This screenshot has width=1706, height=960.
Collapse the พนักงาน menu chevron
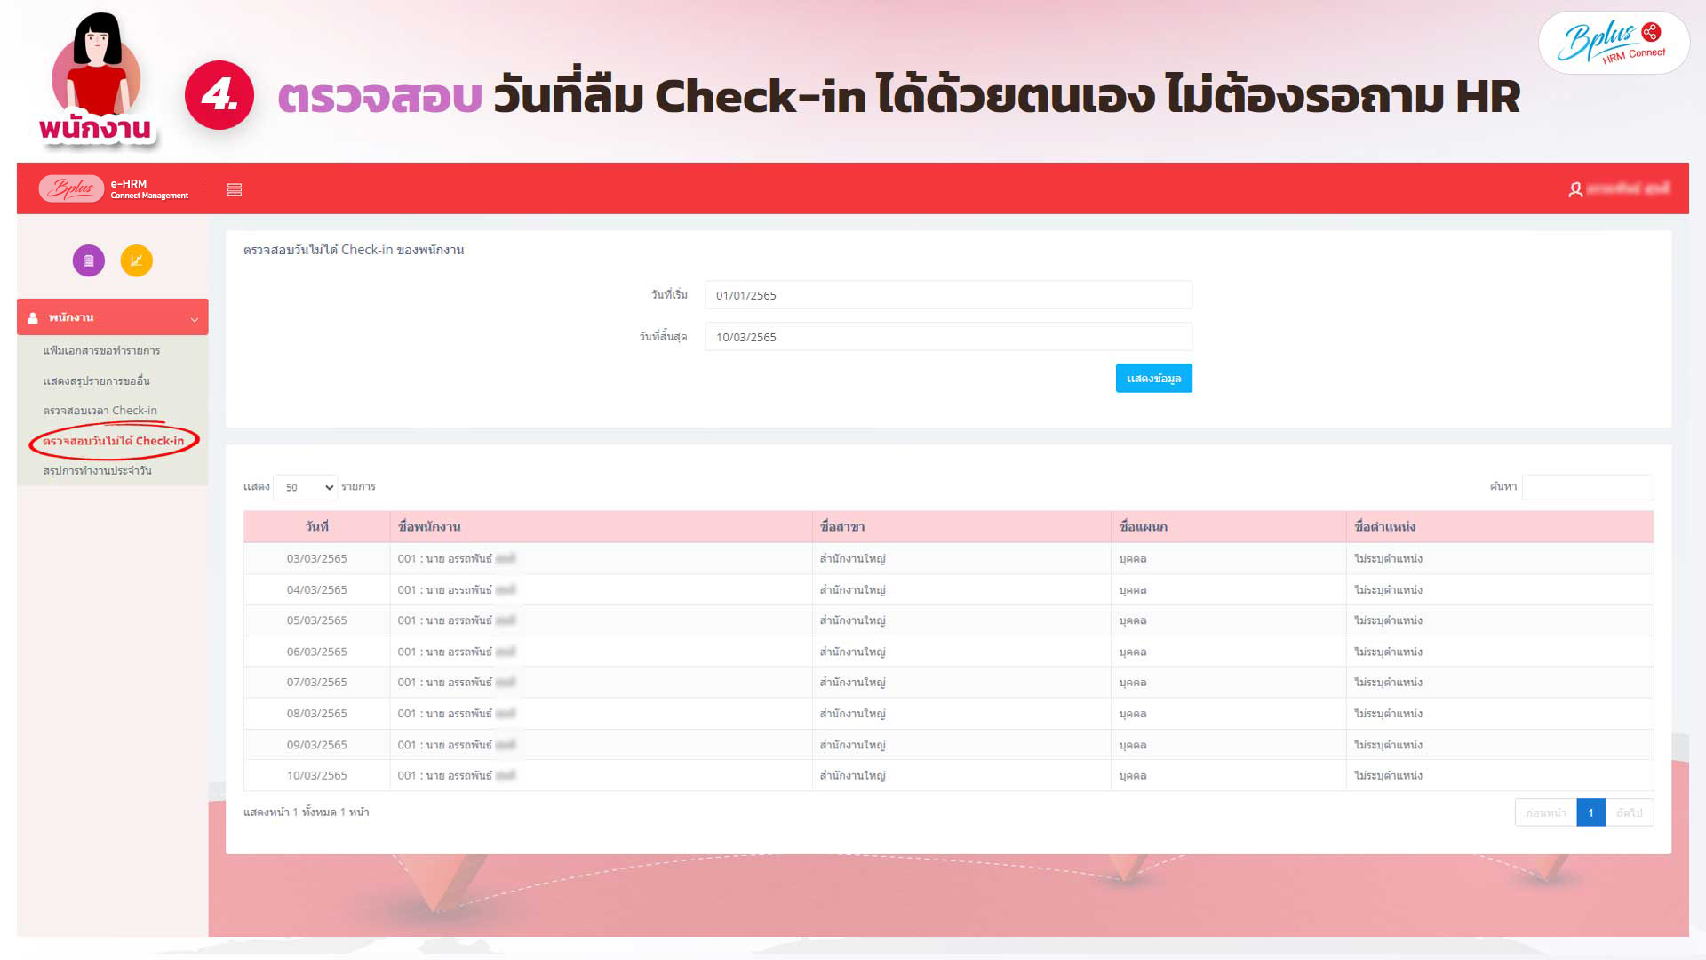pos(194,319)
